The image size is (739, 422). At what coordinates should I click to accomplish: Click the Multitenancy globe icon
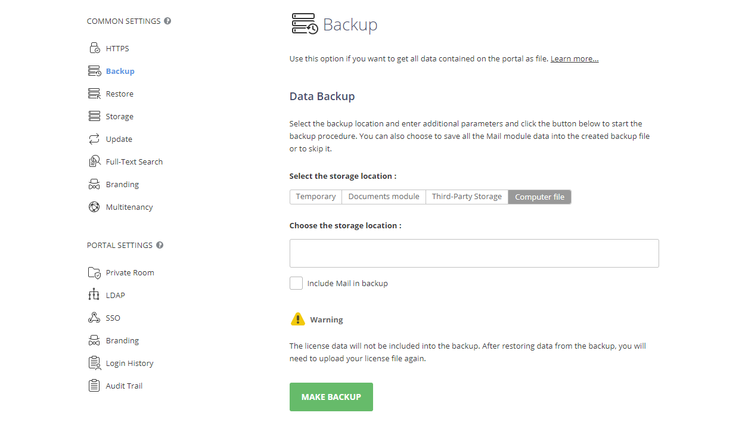94,207
